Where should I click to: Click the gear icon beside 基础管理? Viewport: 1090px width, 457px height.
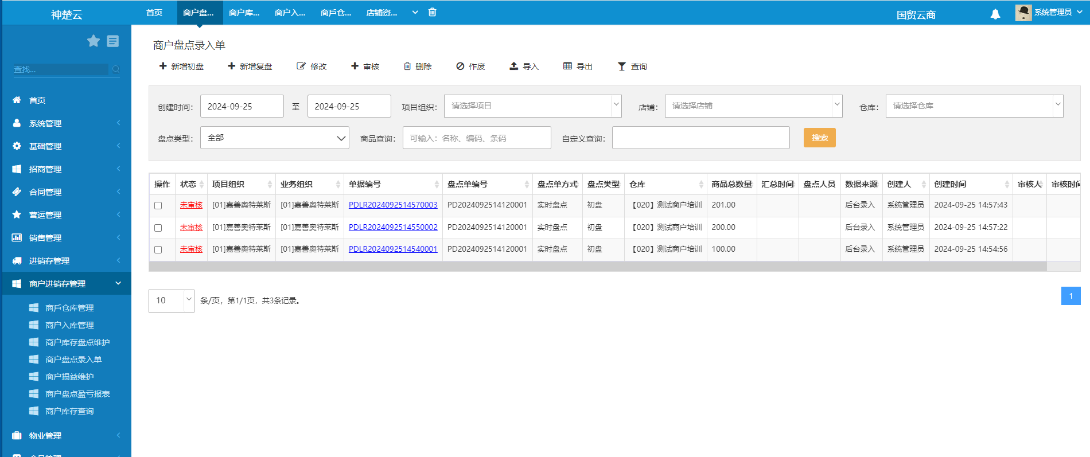pos(17,146)
